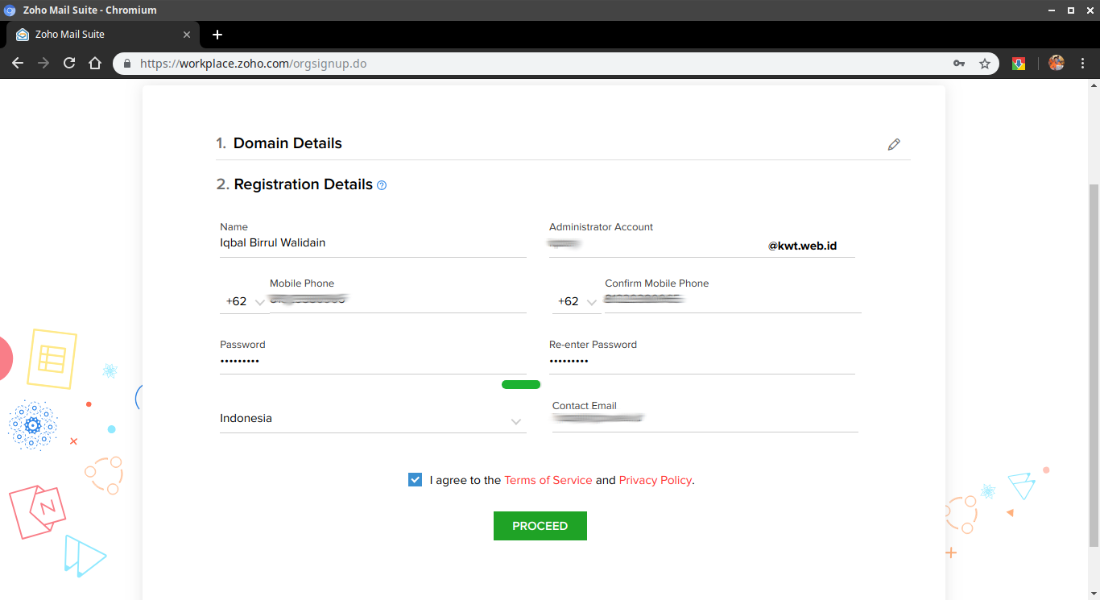Viewport: 1100px width, 600px height.
Task: Bookmark this page with star icon
Action: coord(984,63)
